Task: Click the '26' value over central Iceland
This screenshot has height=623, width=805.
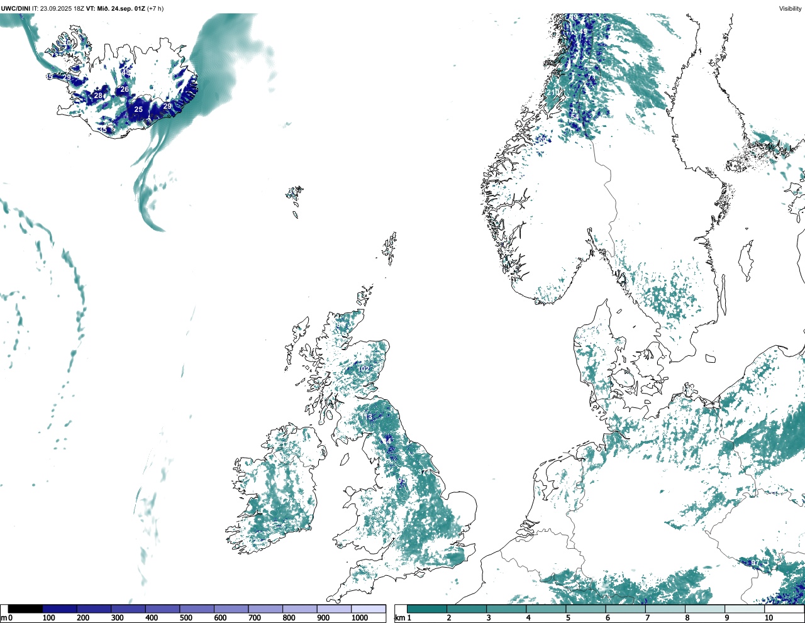Action: click(125, 90)
